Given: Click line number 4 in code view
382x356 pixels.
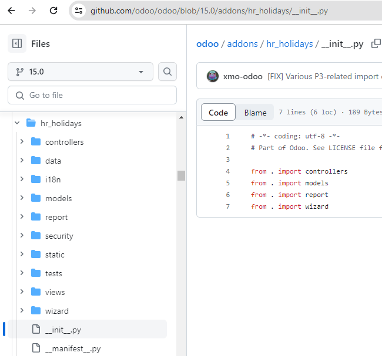Looking at the screenshot, I should point(227,171).
